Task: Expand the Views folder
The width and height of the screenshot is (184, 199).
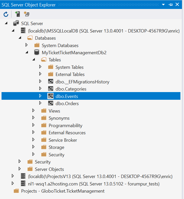Action: 33,110
